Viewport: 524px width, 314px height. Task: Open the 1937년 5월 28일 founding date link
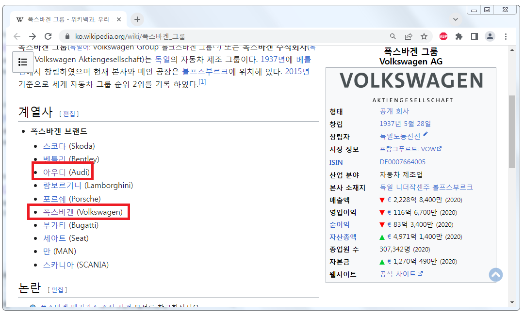(405, 124)
